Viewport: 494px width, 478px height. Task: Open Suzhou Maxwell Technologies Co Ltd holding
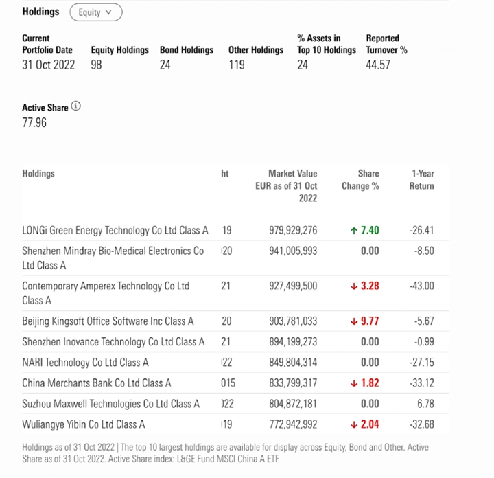110,404
